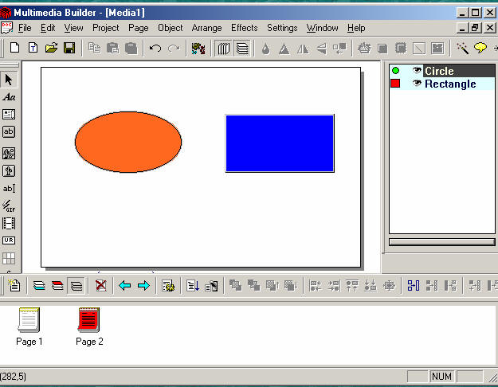
Task: Open an existing project folder
Action: pyautogui.click(x=51, y=49)
